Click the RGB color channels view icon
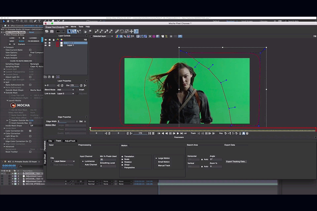The width and height of the screenshot is (317, 211). click(x=118, y=36)
